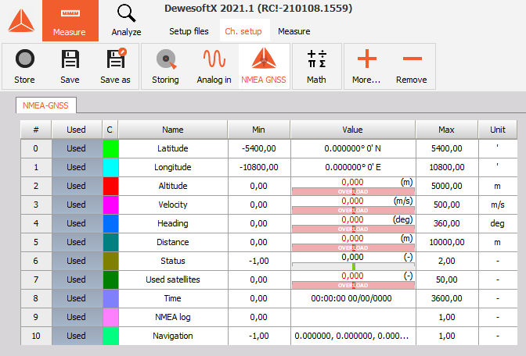Screen dimensions: 526x356
Task: Open Analyze mode with magnifier icon
Action: (x=126, y=21)
